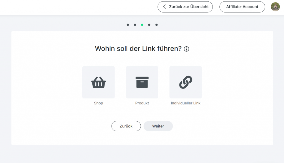
Task: Click the Zurück button
Action: click(126, 126)
